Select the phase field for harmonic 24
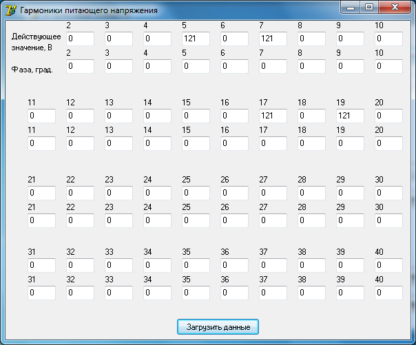Screen dimensions: 416x345 click(x=157, y=220)
